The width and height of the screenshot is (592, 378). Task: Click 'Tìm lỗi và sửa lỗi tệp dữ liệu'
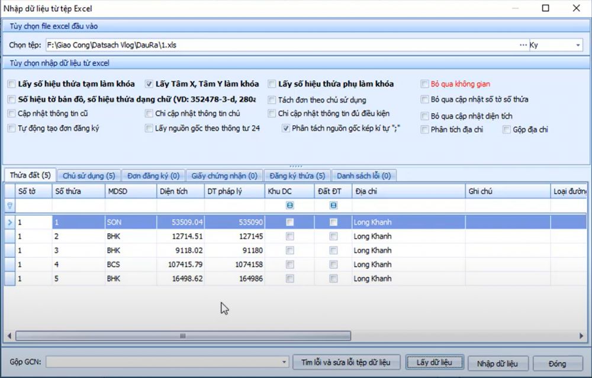346,362
